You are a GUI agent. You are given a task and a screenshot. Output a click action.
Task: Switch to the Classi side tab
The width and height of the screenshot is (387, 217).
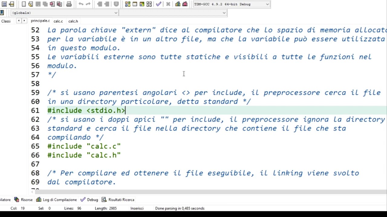tap(6, 21)
